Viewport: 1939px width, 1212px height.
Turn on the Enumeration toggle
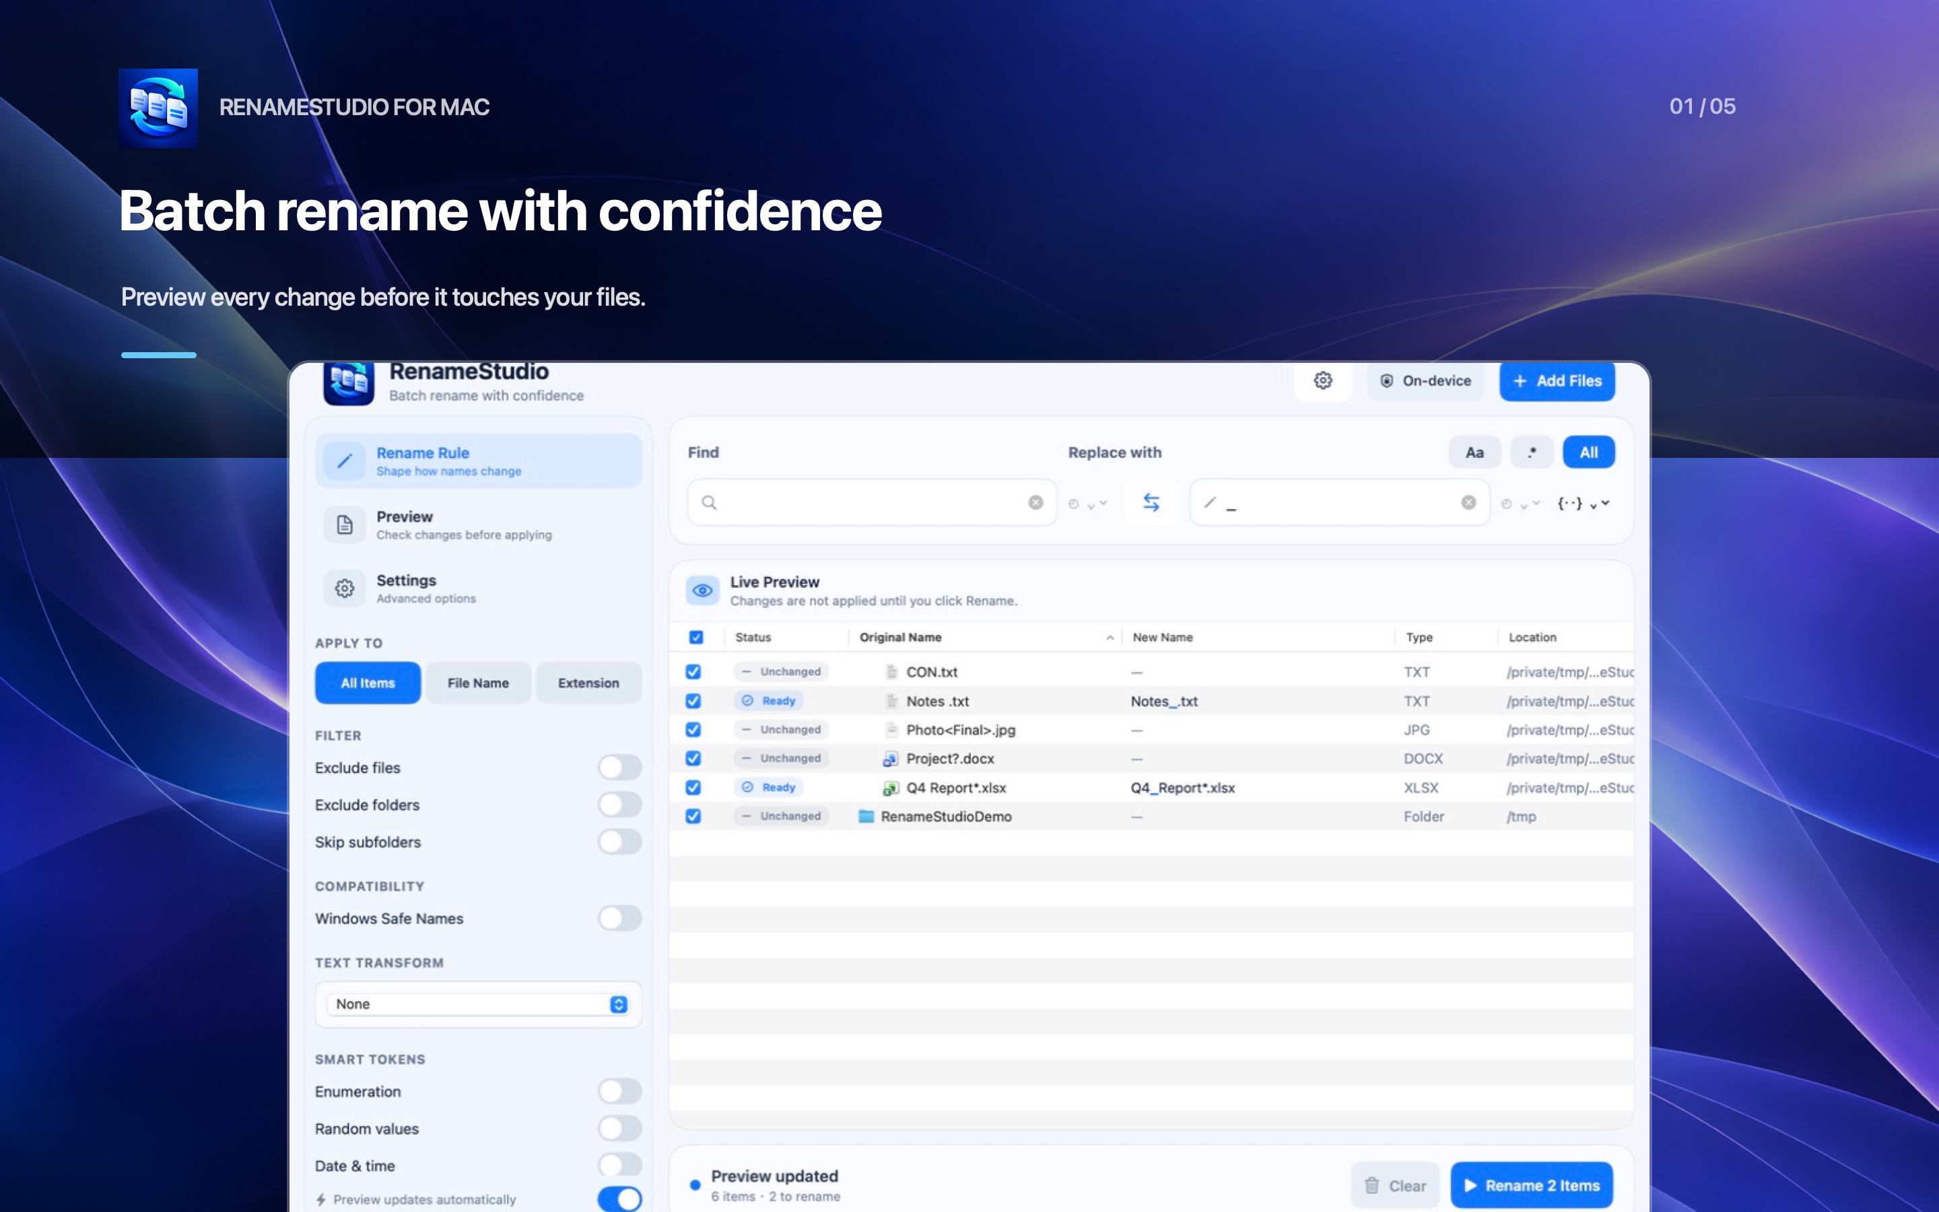click(x=619, y=1091)
